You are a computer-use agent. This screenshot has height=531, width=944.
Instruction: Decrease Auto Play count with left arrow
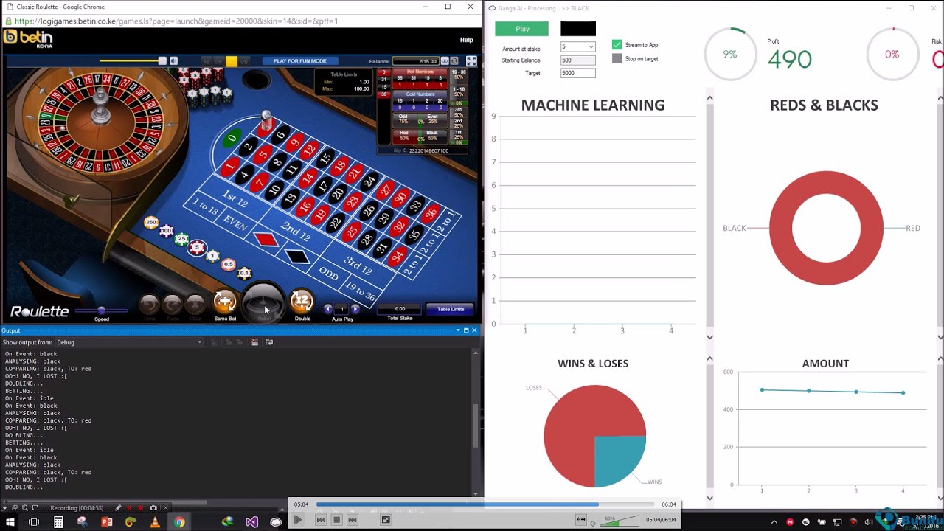(328, 309)
